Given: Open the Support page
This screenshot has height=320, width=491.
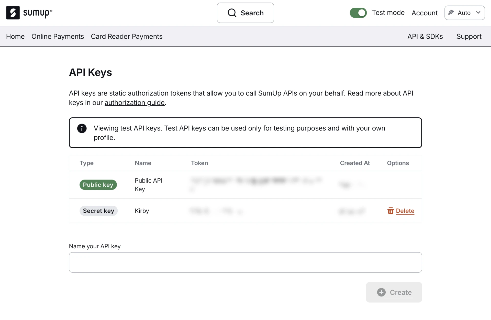Looking at the screenshot, I should (x=469, y=36).
